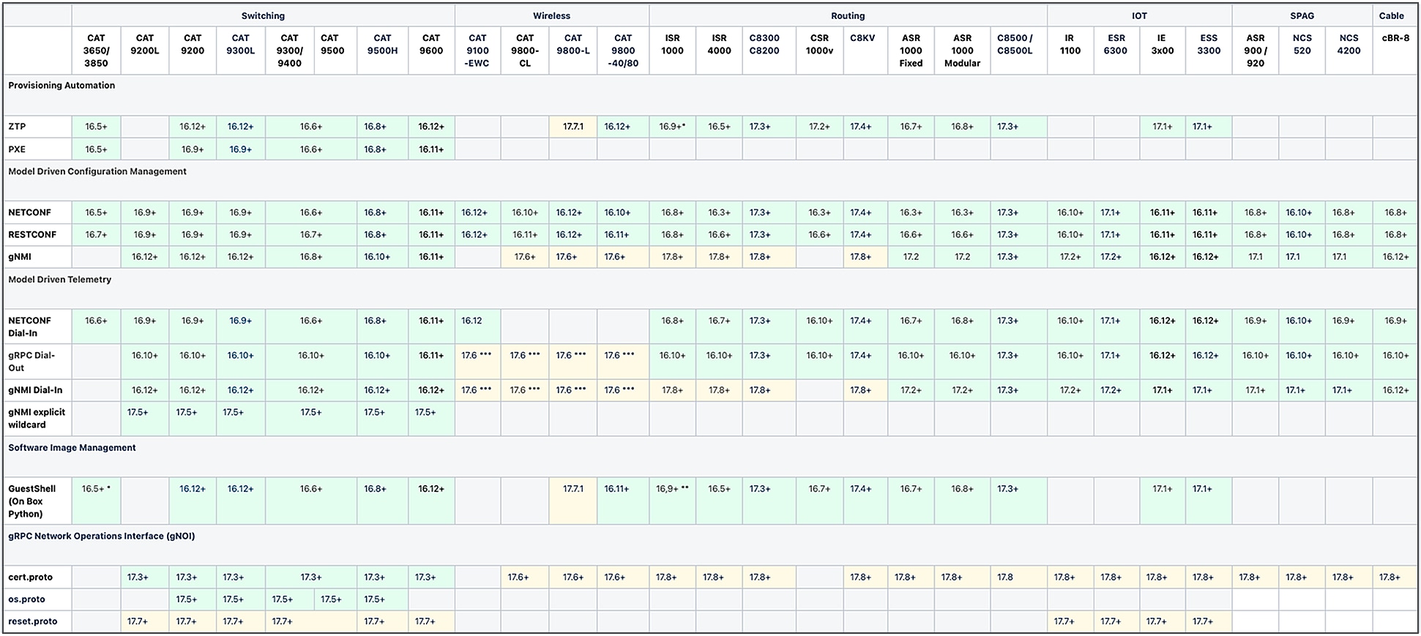The width and height of the screenshot is (1421, 636).
Task: Click the 16.12 cell in NETCONF Dial-In row
Action: tap(478, 326)
